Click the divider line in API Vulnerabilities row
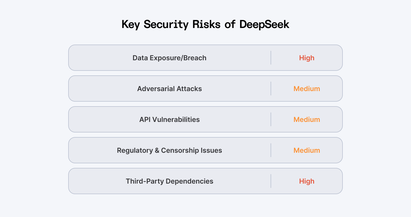Screen dimensions: 411x217 (271, 119)
